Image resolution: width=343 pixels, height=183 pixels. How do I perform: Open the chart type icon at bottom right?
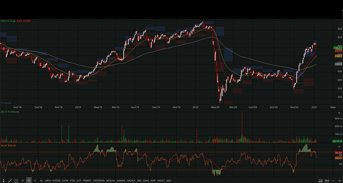(x=321, y=181)
